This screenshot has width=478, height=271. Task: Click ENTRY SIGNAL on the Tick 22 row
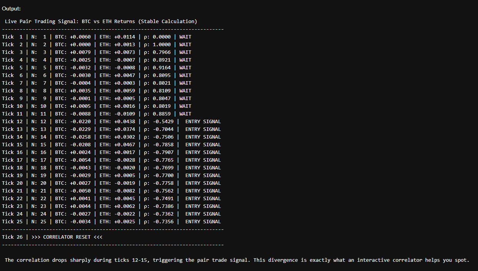pyautogui.click(x=203, y=199)
